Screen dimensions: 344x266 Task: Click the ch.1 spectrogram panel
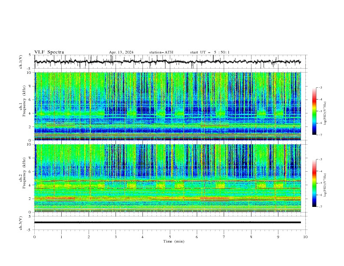tap(168, 106)
